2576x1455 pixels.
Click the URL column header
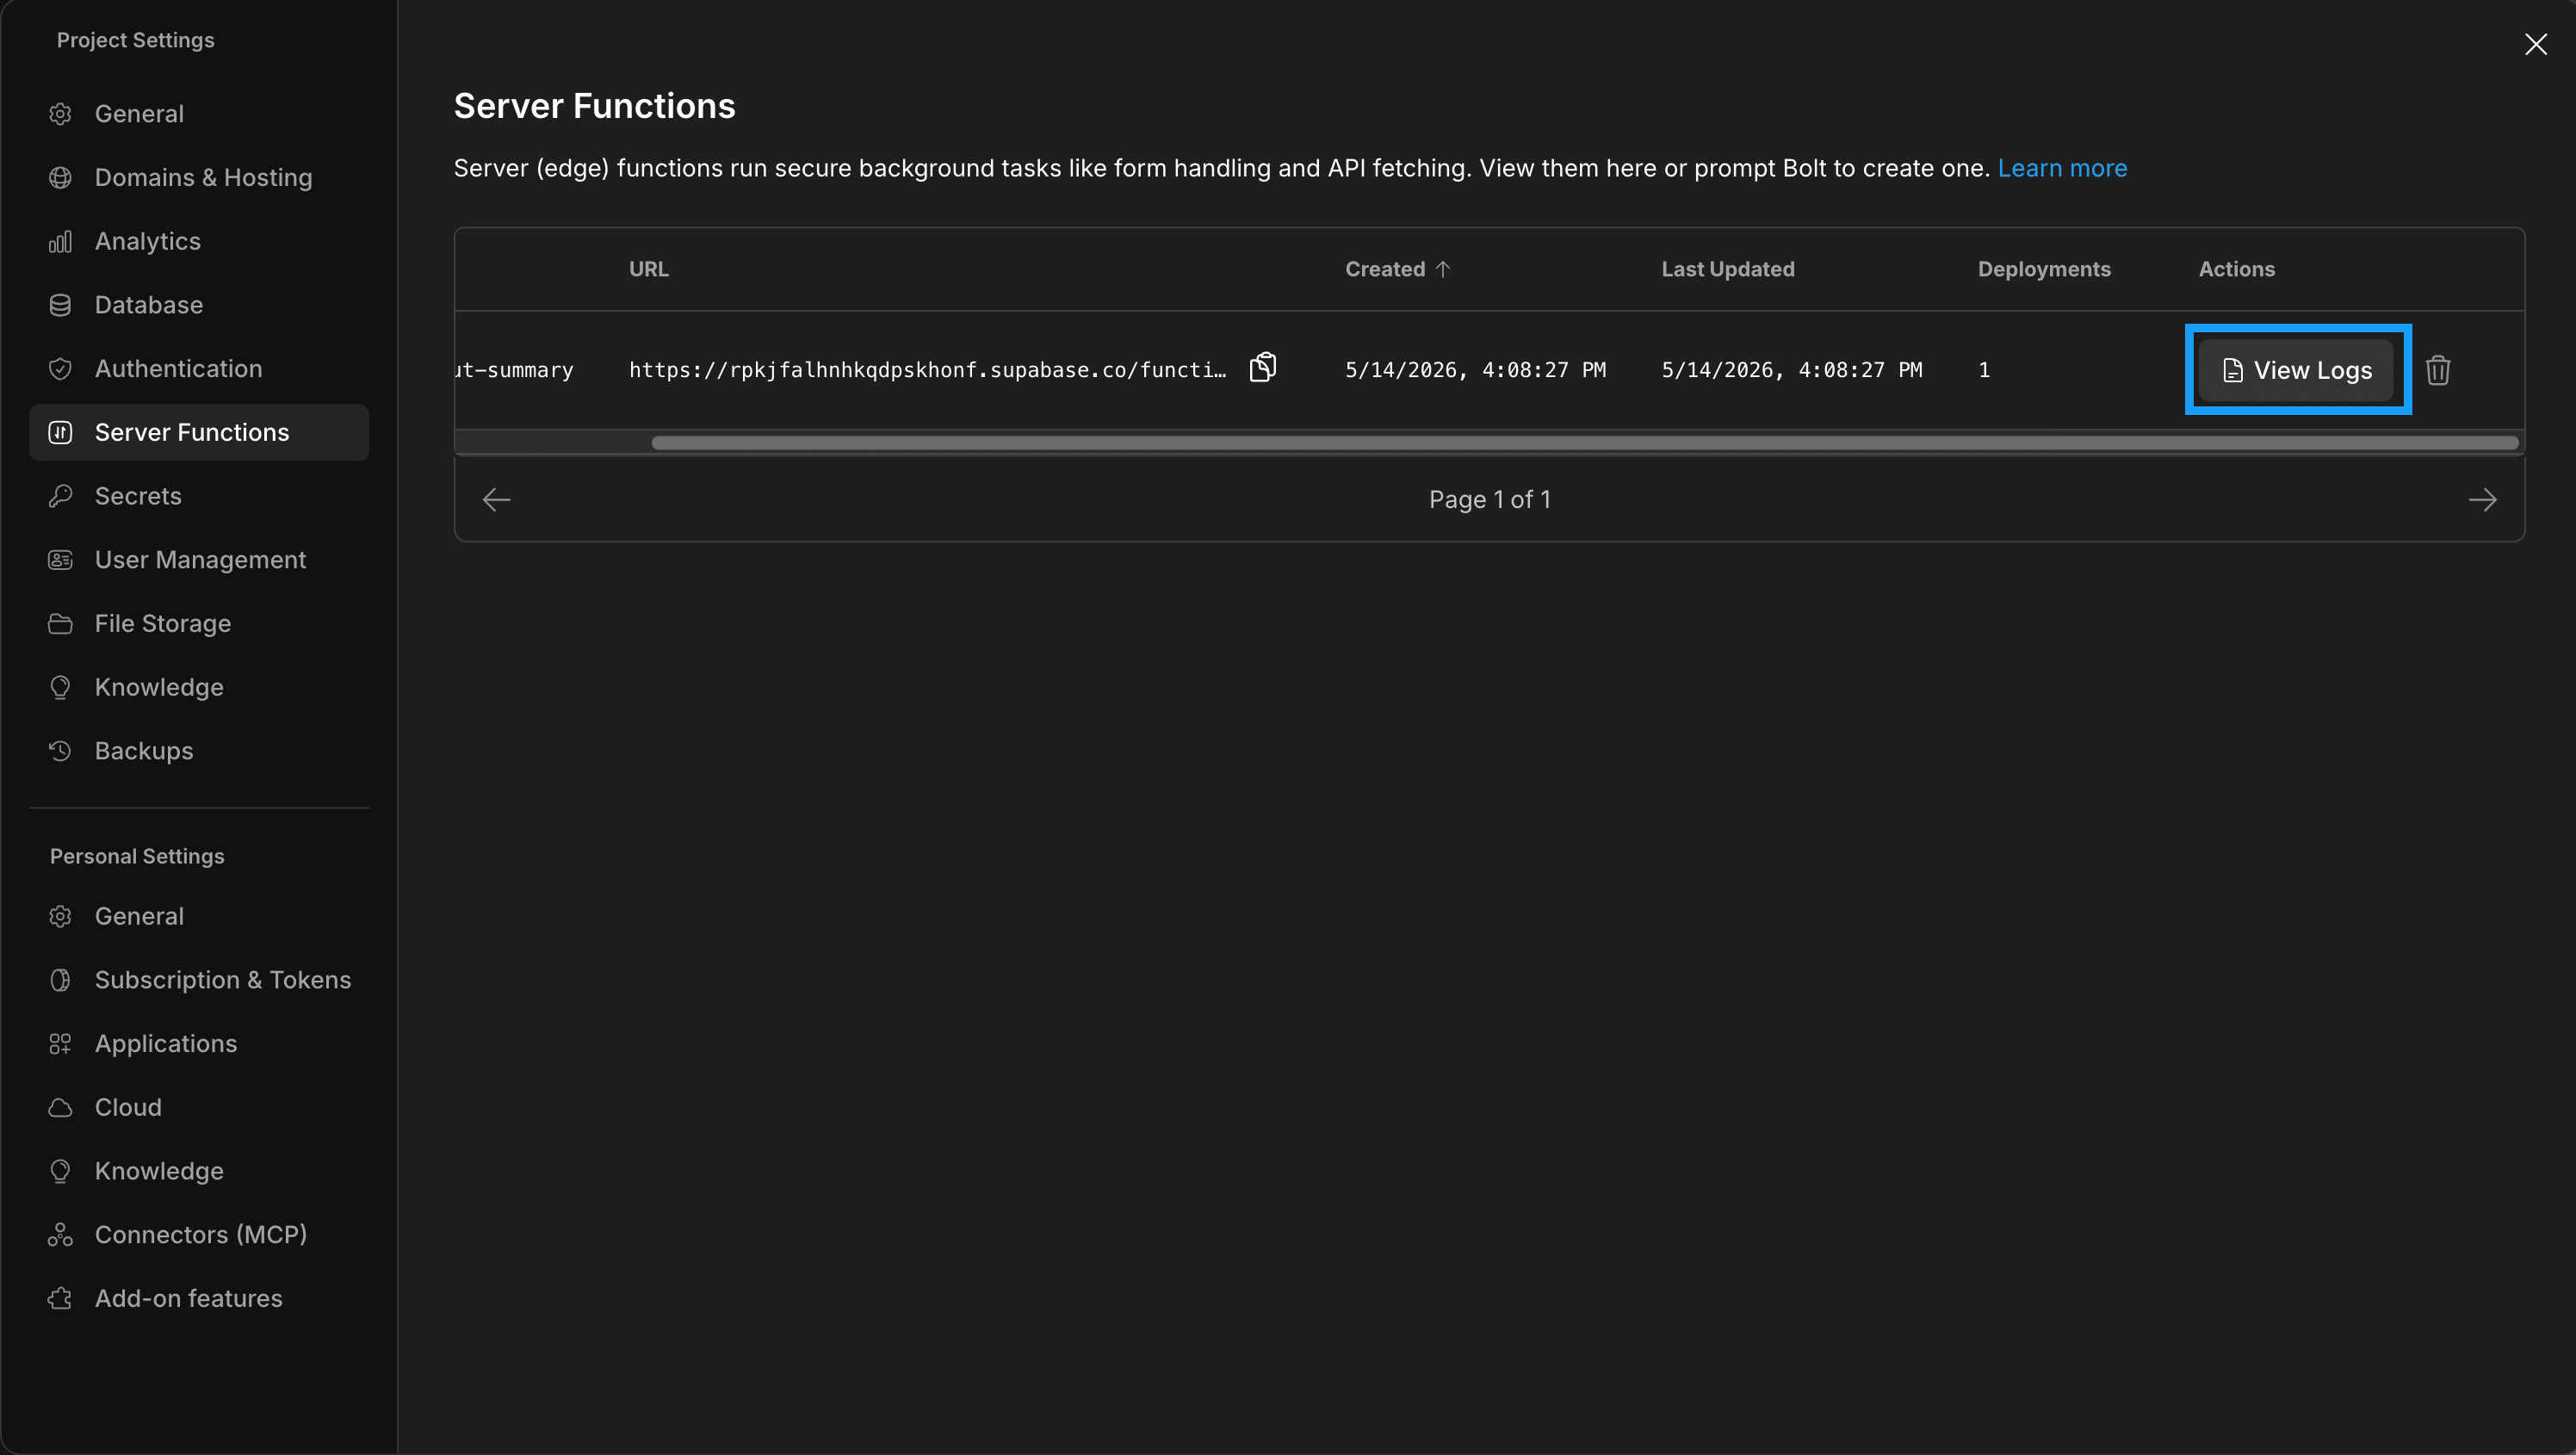point(648,269)
